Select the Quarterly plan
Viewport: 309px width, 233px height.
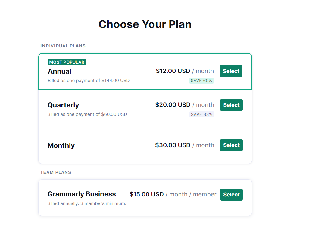(231, 105)
